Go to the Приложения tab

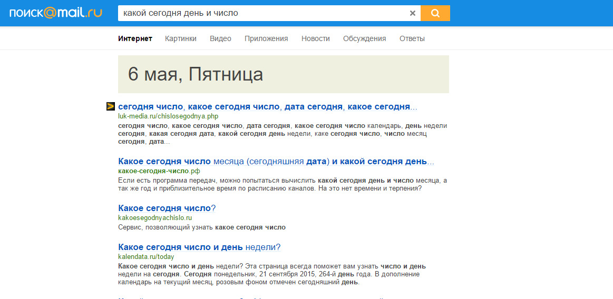[x=266, y=38]
